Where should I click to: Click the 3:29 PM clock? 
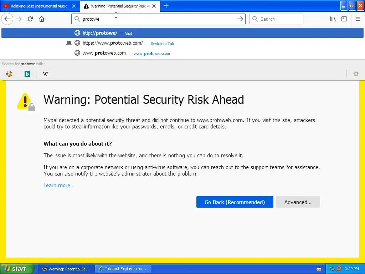point(352,269)
